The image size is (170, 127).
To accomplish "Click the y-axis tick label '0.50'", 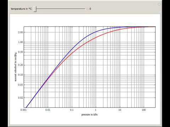I will [21, 52].
